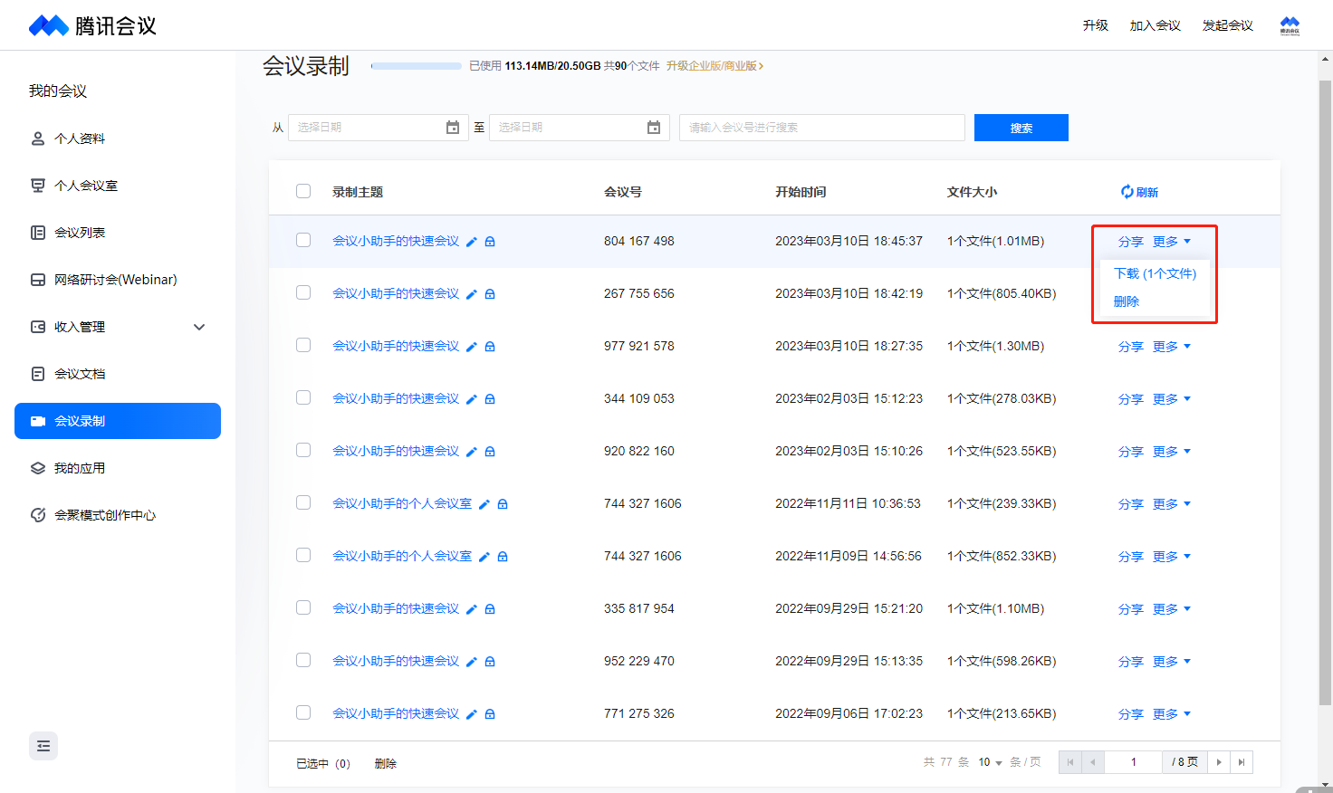
Task: Click the lock icon for meeting 804 167 498
Action: [x=490, y=242]
